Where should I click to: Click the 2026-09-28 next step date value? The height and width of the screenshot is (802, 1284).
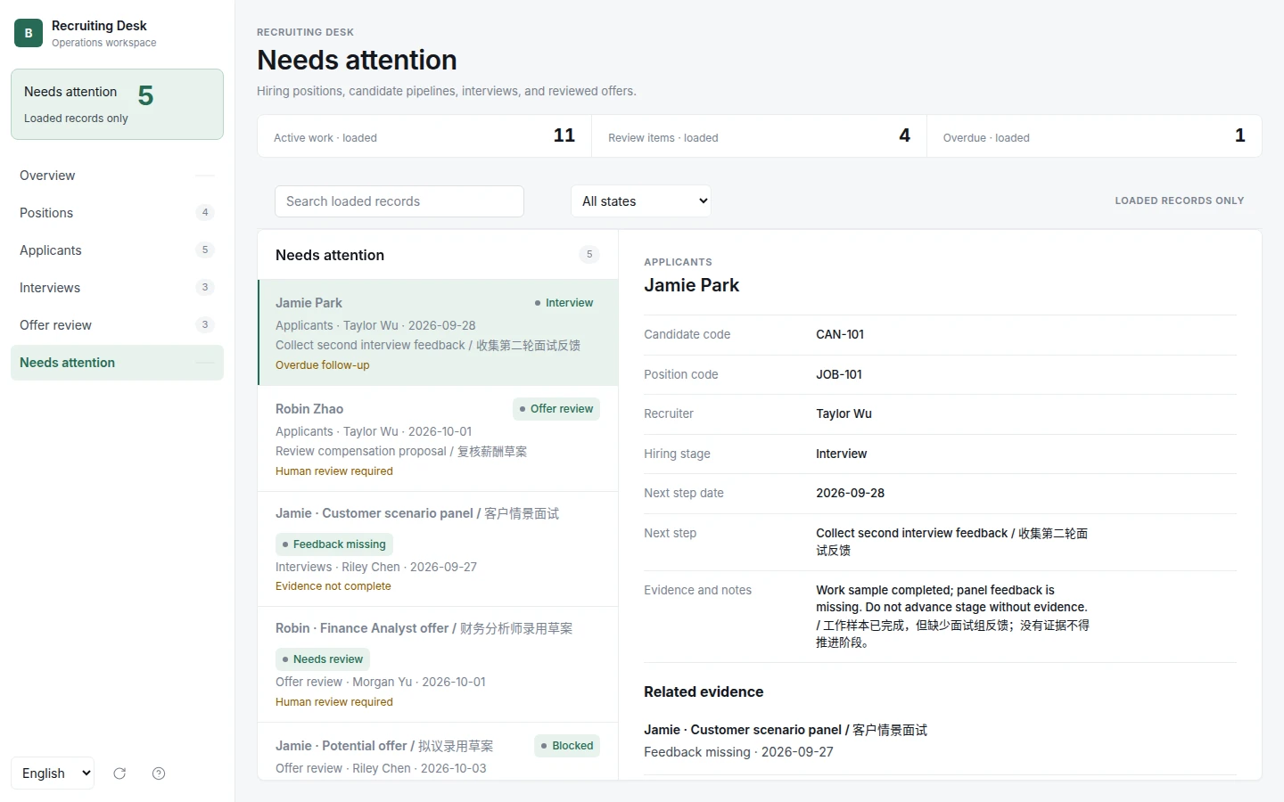coord(851,493)
